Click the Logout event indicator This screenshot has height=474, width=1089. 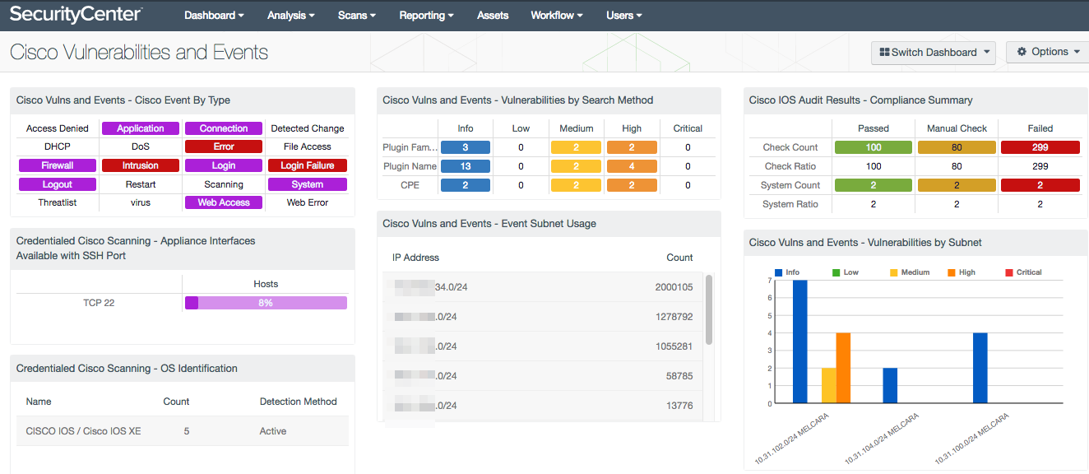tap(58, 184)
